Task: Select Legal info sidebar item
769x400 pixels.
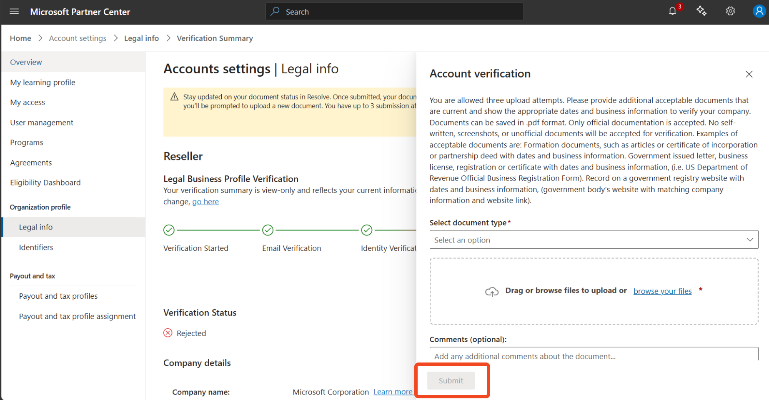Action: [x=73, y=227]
